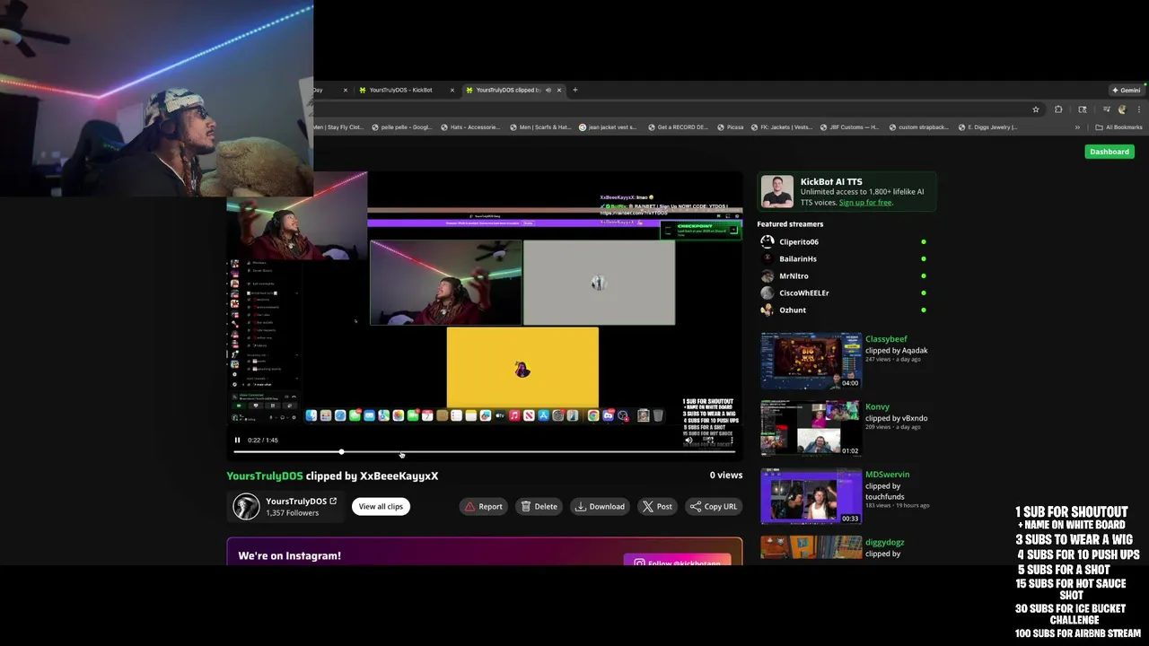The image size is (1149, 646).
Task: Download the clip
Action: [601, 506]
